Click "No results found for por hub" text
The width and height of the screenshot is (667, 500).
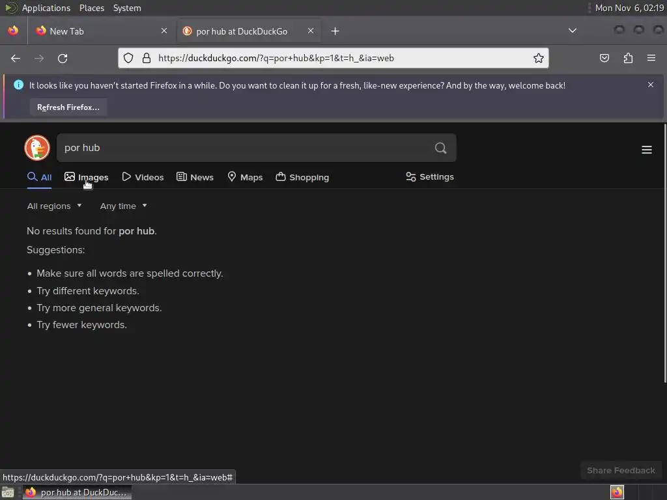click(x=91, y=231)
